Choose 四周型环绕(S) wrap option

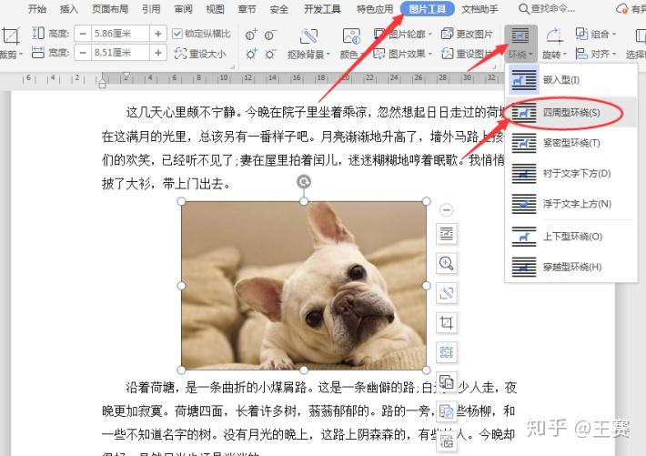pos(571,113)
